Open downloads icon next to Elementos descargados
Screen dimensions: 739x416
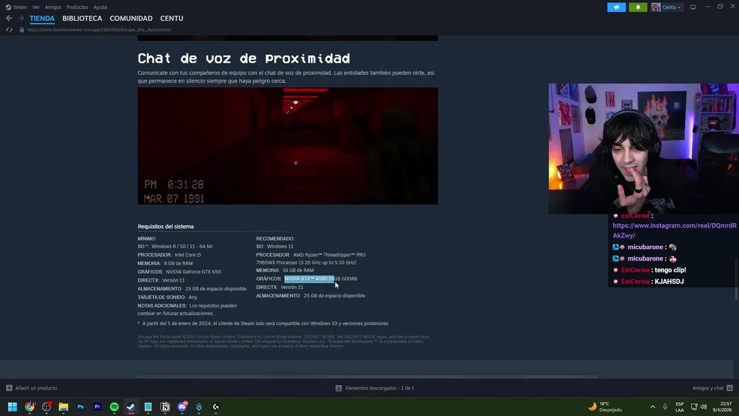(x=338, y=388)
